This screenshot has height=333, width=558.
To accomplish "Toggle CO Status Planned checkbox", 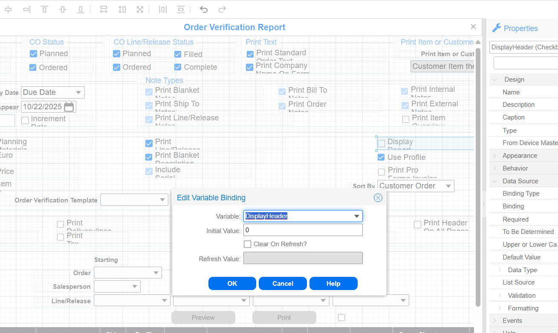I will point(33,54).
